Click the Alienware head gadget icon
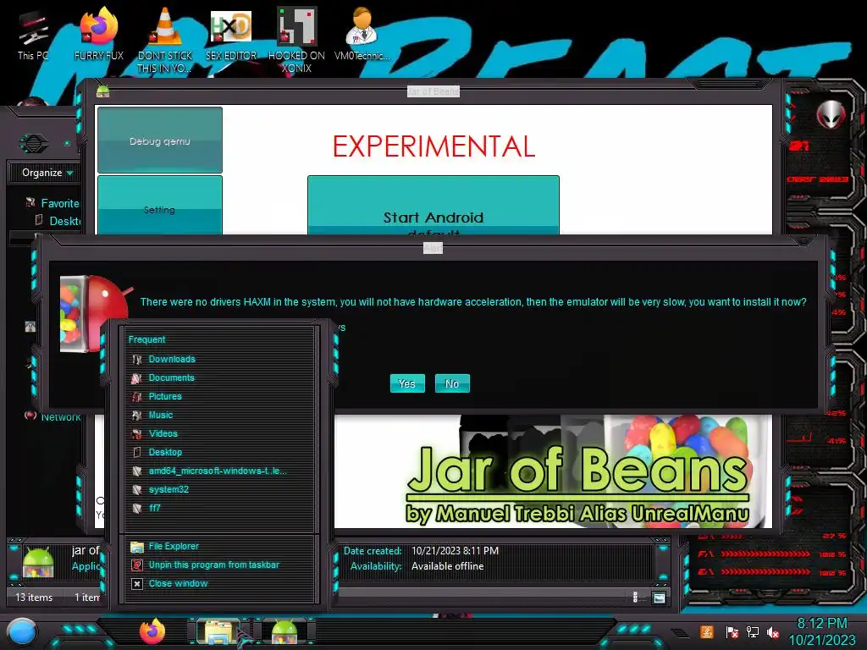 (x=831, y=114)
